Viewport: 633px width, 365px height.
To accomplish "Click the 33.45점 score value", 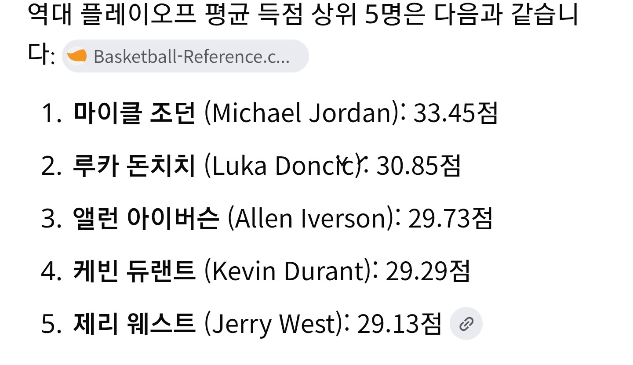I will [456, 113].
